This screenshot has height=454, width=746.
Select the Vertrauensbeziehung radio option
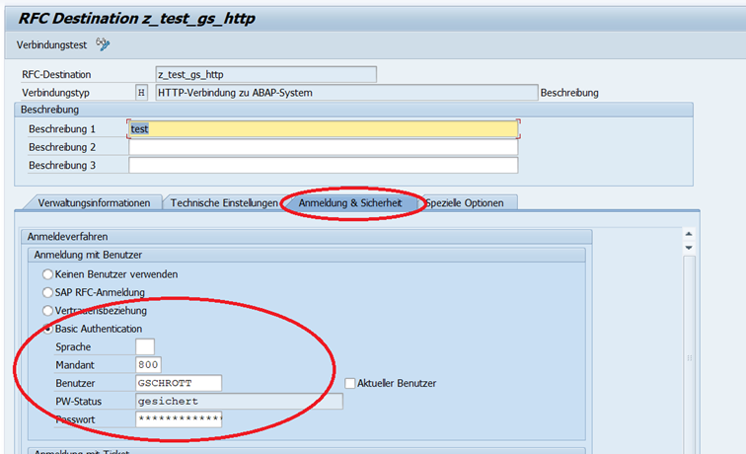[x=47, y=311]
